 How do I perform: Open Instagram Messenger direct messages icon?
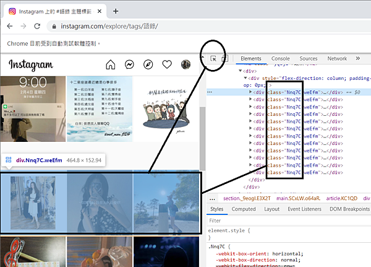click(129, 64)
